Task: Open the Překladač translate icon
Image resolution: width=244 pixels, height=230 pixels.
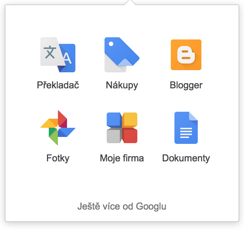Action: [x=58, y=55]
